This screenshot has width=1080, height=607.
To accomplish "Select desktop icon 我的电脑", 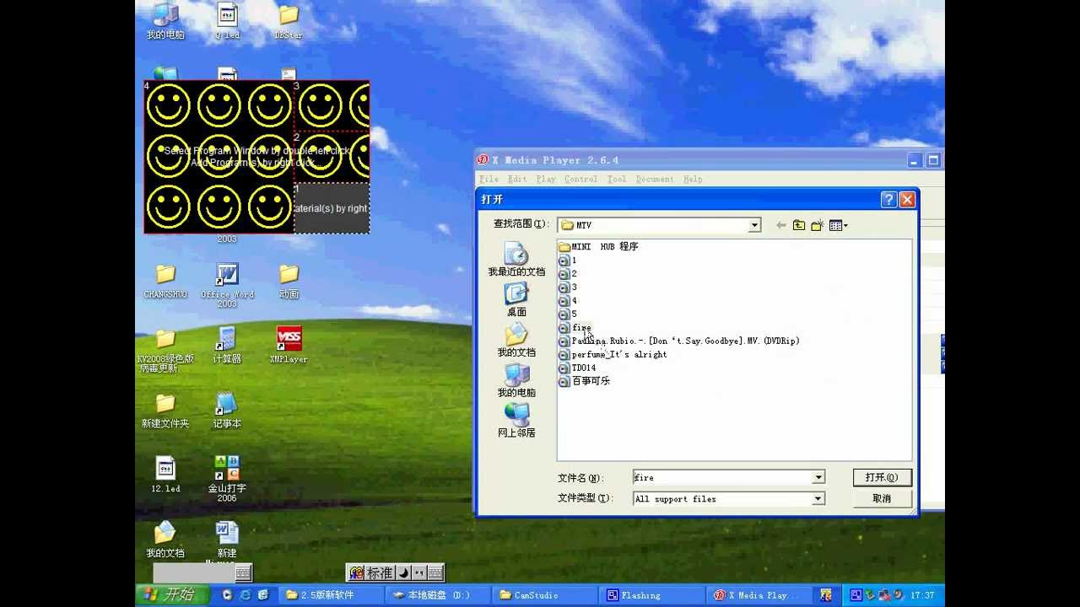I will (x=165, y=22).
